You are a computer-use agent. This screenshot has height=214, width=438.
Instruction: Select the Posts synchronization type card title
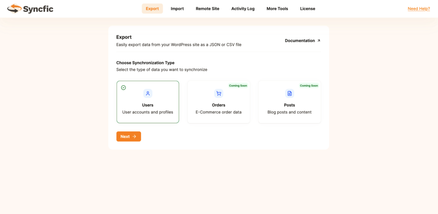[290, 105]
